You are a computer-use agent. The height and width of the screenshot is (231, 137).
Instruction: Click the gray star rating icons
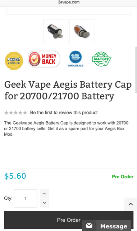pos(15,113)
